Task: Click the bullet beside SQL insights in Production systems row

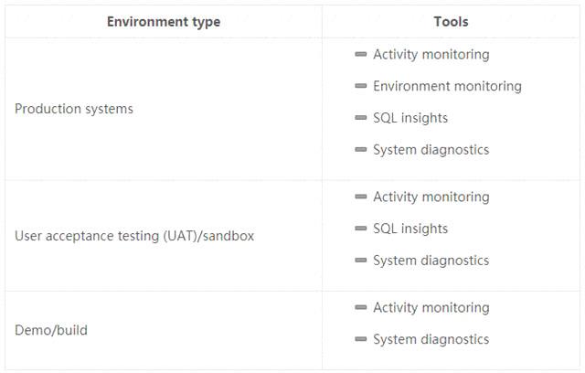Action: coord(360,118)
